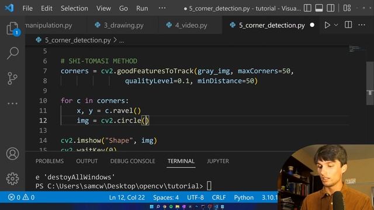Image resolution: width=374 pixels, height=210 pixels.
Task: Open the File menu
Action: click(27, 8)
